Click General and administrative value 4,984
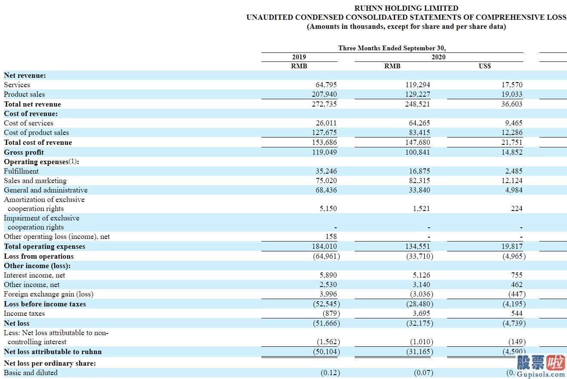Image resolution: width=567 pixels, height=379 pixels. (514, 190)
